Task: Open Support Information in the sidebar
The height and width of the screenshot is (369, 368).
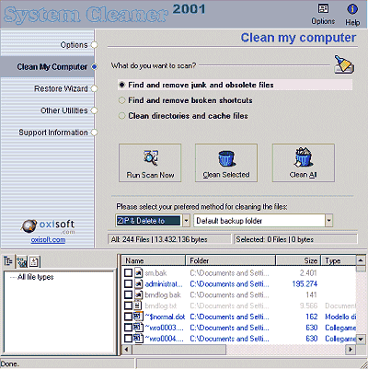Action: pyautogui.click(x=53, y=133)
